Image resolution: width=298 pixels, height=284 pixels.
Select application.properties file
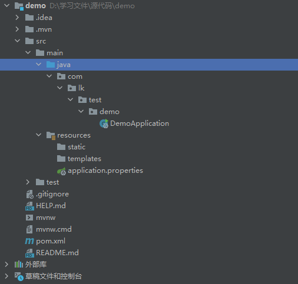click(105, 171)
